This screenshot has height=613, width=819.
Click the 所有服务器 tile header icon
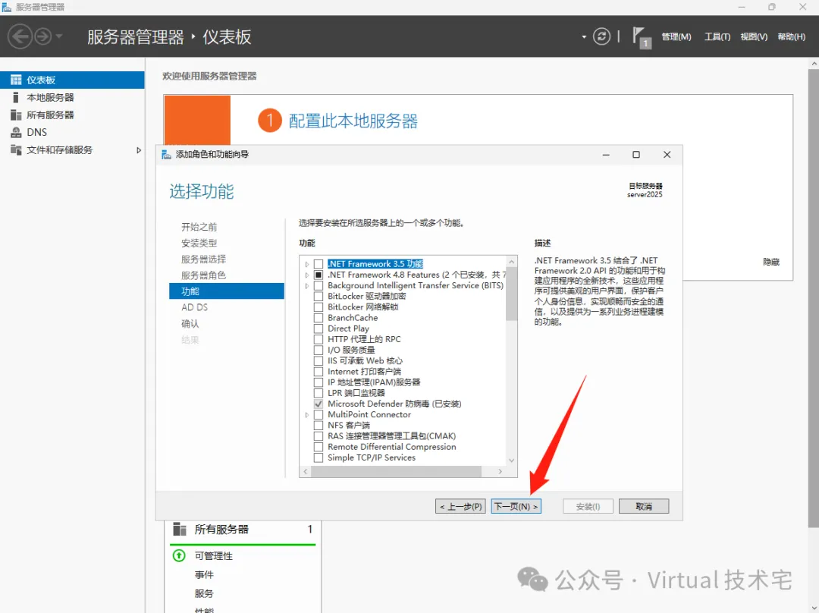pos(180,530)
